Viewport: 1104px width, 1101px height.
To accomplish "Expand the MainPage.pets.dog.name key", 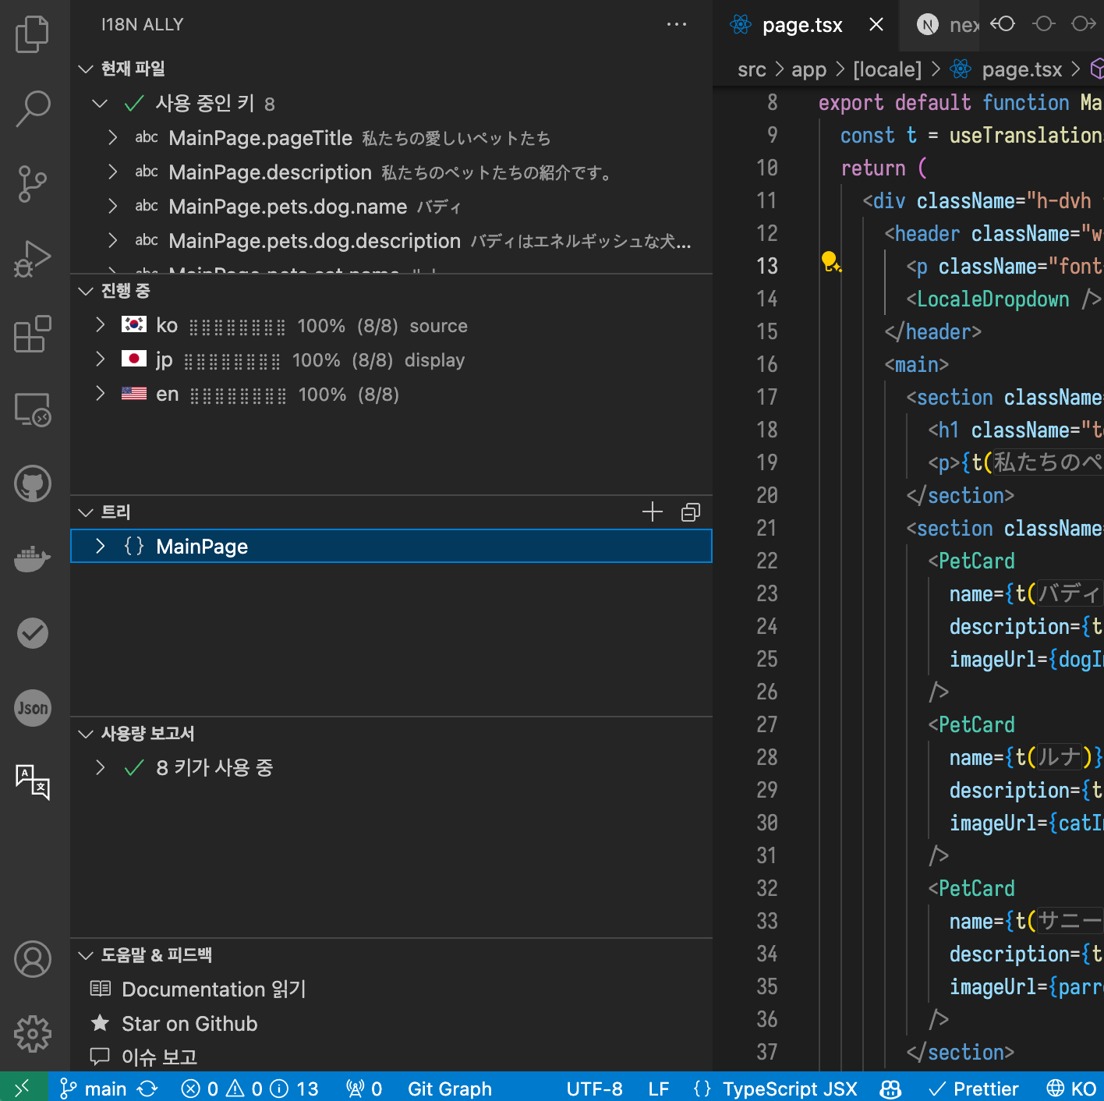I will pyautogui.click(x=114, y=206).
